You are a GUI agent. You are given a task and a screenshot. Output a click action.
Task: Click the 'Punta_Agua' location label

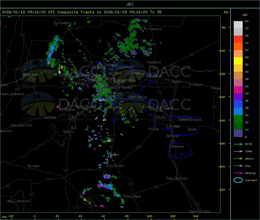coord(132,196)
